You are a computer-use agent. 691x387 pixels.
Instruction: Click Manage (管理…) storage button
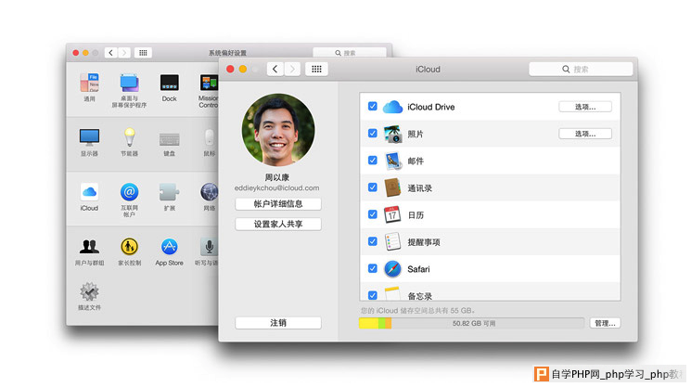coord(605,323)
